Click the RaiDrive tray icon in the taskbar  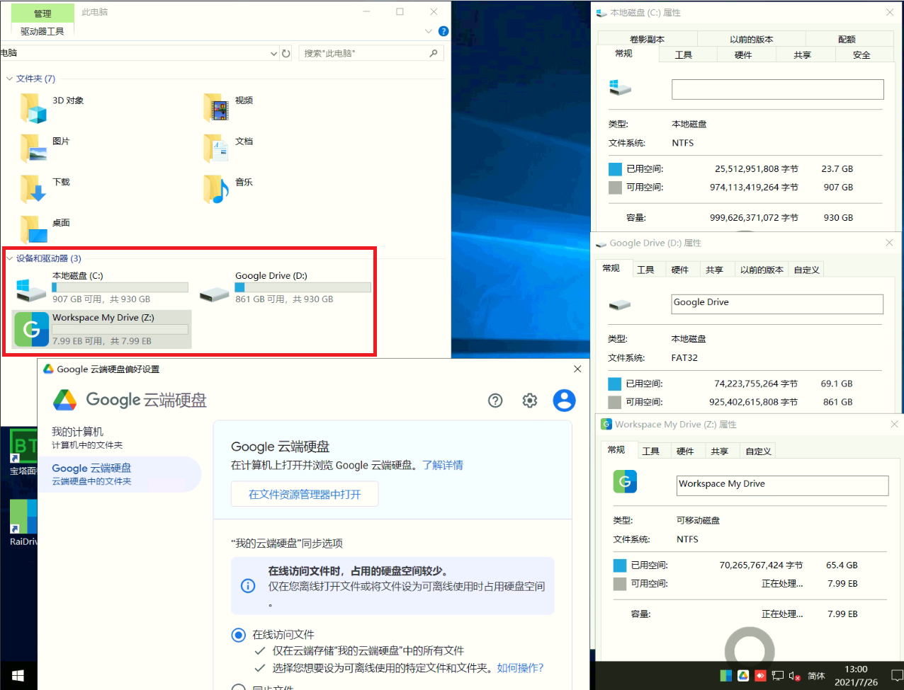pyautogui.click(x=726, y=676)
